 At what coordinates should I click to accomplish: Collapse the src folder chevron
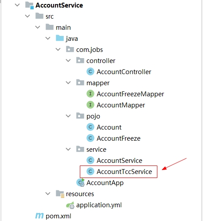pyautogui.click(x=27, y=16)
